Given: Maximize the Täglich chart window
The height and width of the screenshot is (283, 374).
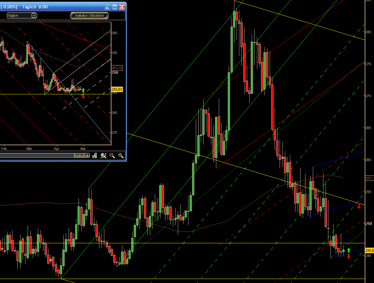Looking at the screenshot, I should coord(115,7).
